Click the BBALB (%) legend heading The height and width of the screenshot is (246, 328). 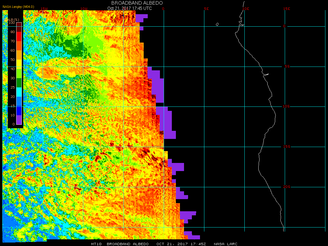[x=11, y=20]
